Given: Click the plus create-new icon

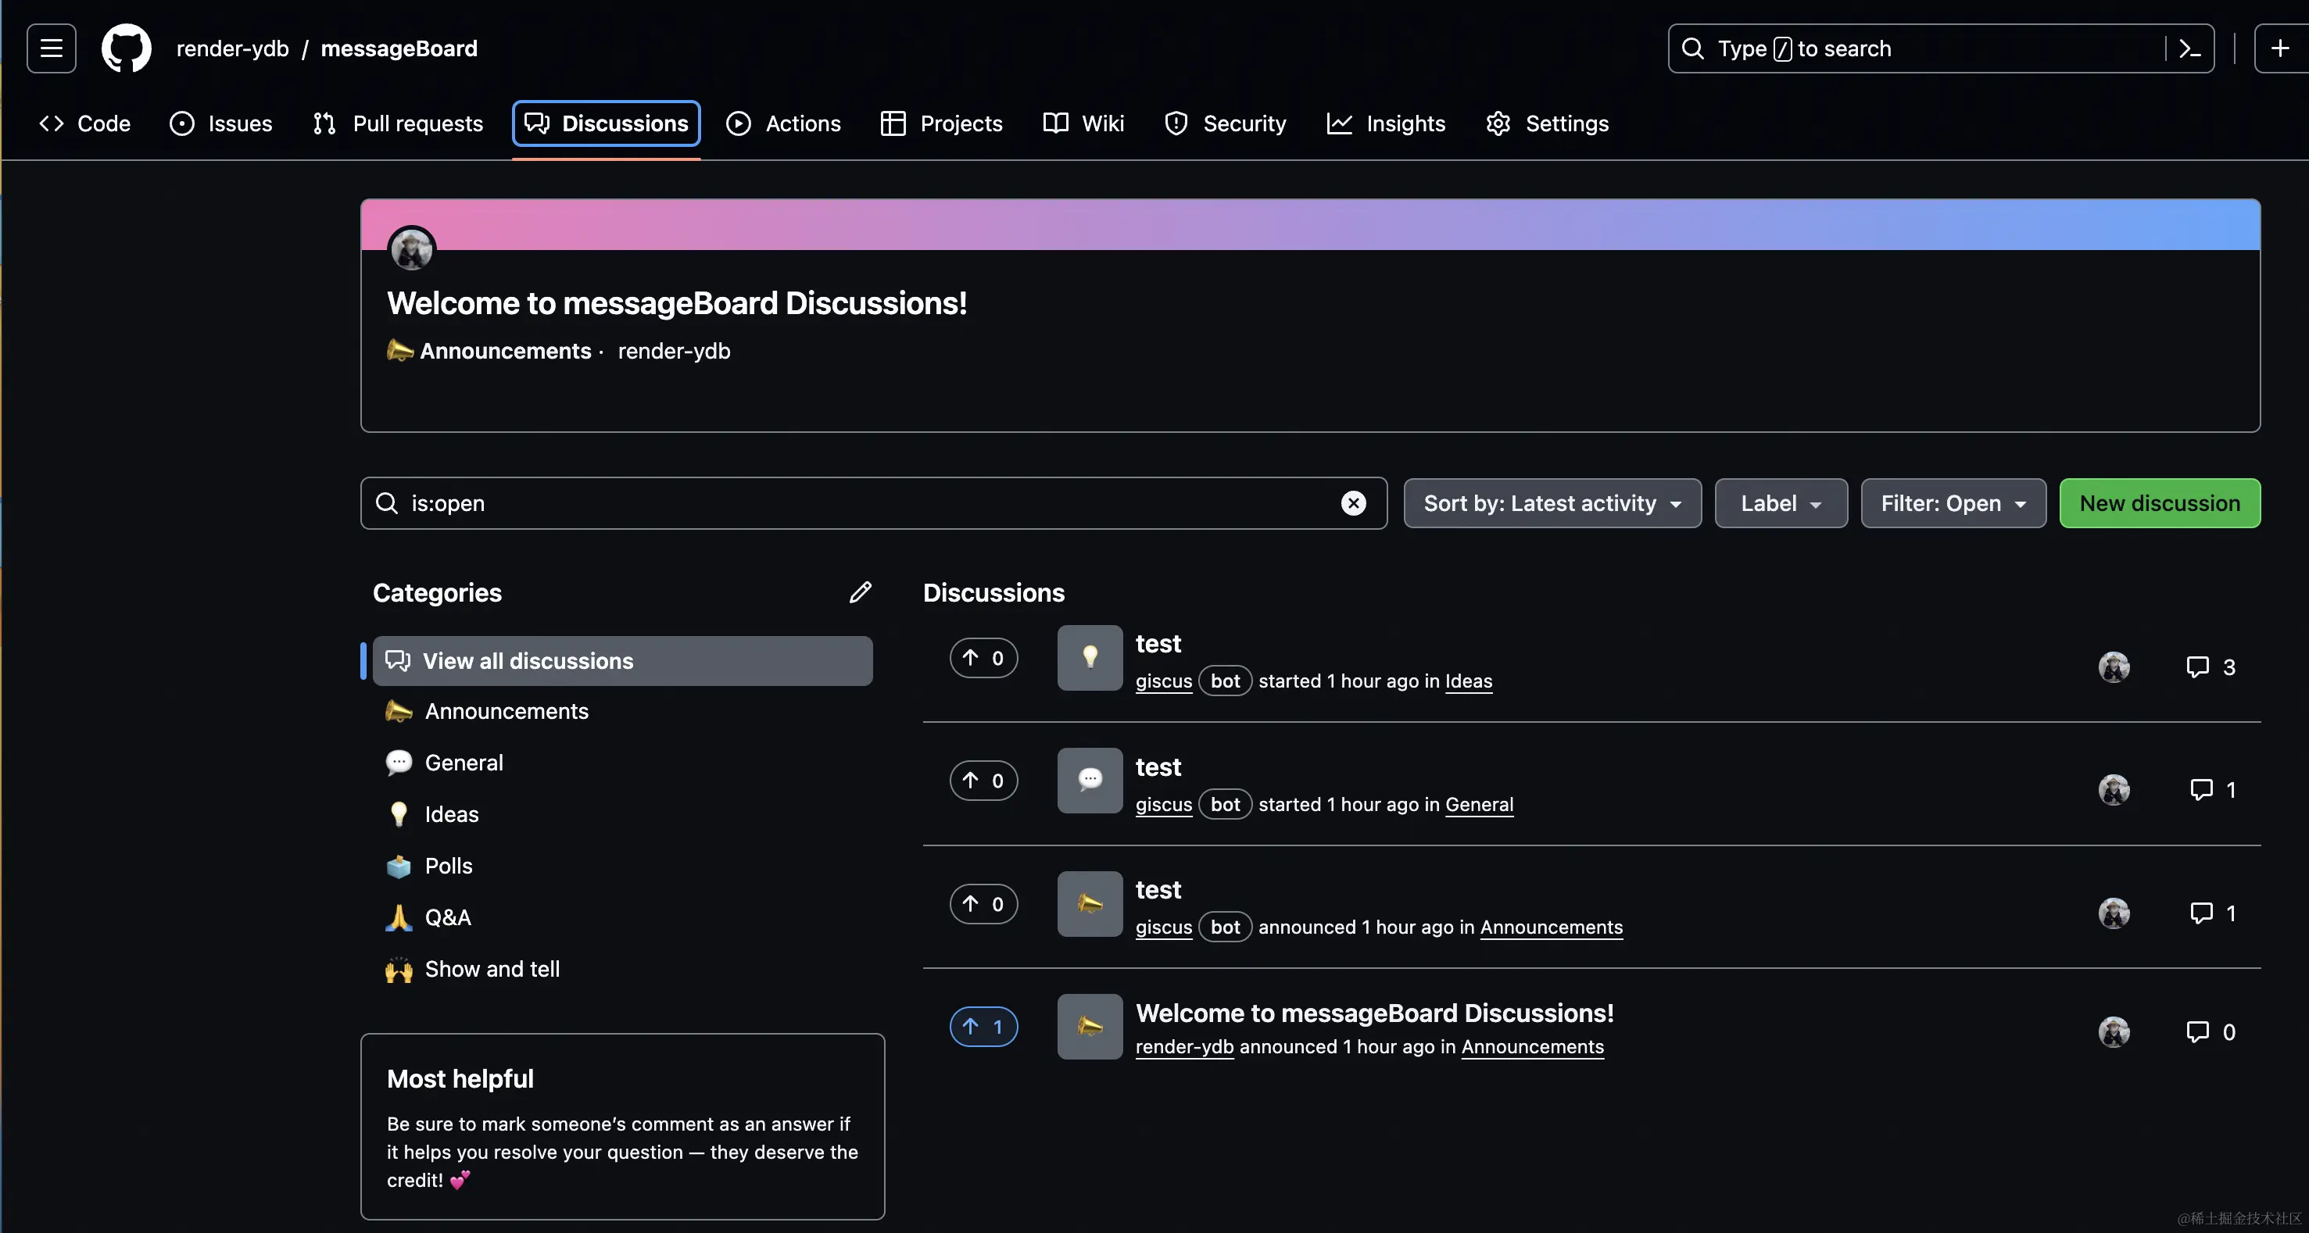Looking at the screenshot, I should click(2279, 48).
